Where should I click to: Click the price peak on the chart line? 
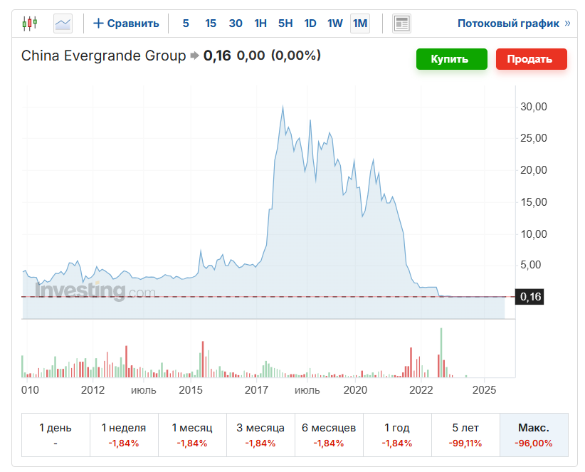283,106
